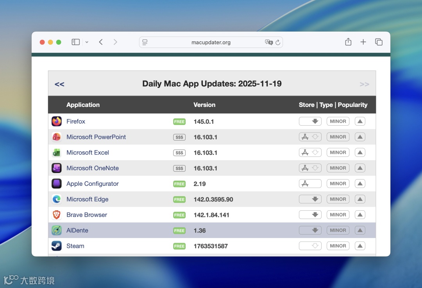422x288 pixels.
Task: Click the popularity up-arrow for Excel
Action: tap(360, 153)
